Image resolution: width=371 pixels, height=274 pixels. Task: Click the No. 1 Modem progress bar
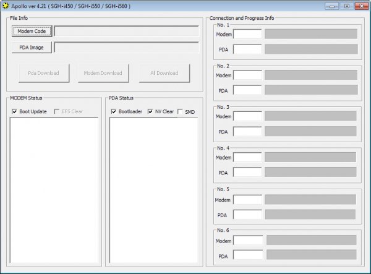[311, 34]
